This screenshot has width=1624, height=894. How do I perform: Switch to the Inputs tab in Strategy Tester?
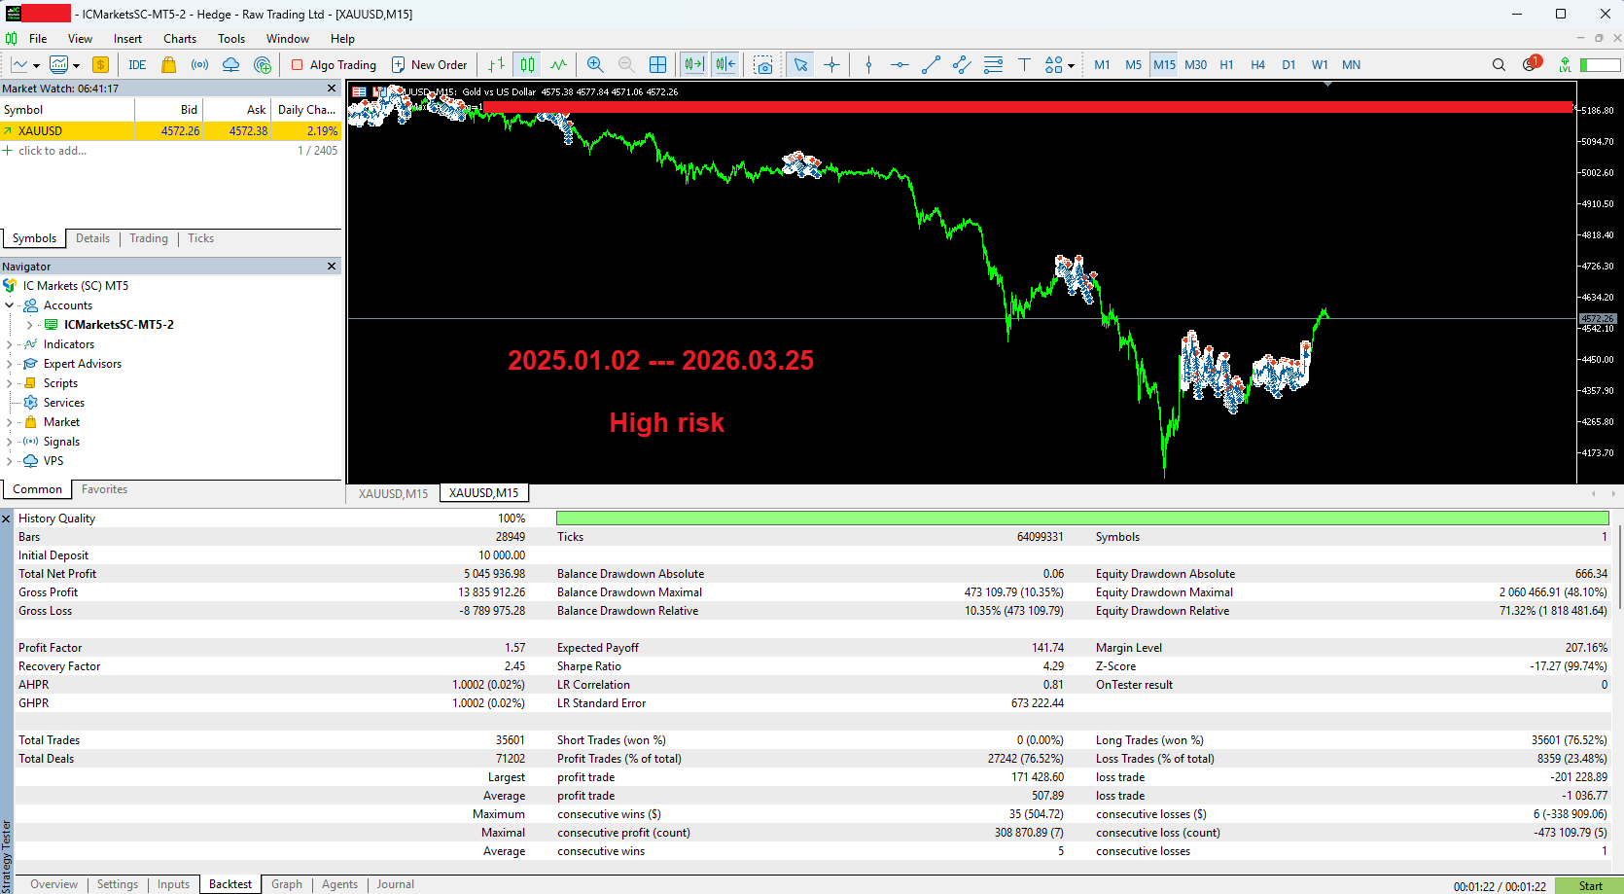tap(173, 884)
